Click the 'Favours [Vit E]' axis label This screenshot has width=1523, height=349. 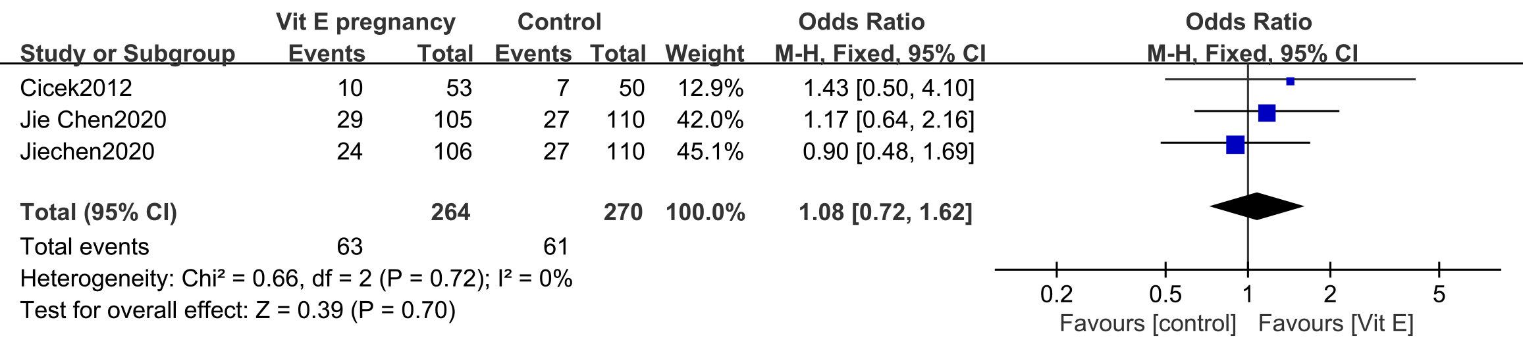click(1335, 323)
